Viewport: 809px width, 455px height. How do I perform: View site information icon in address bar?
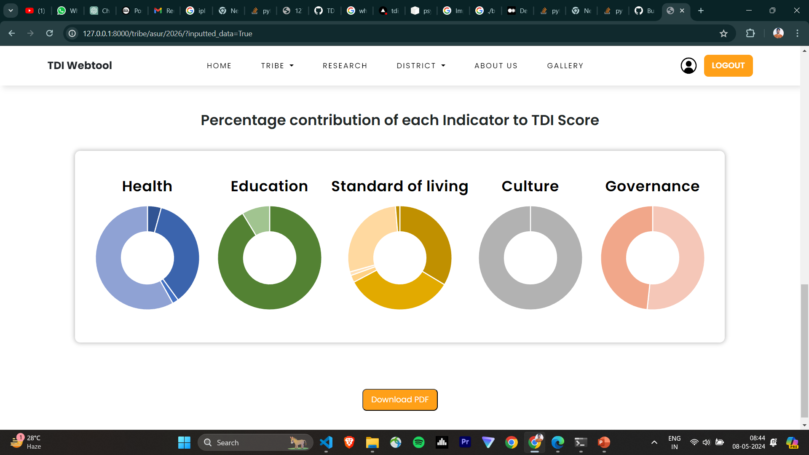(72, 33)
